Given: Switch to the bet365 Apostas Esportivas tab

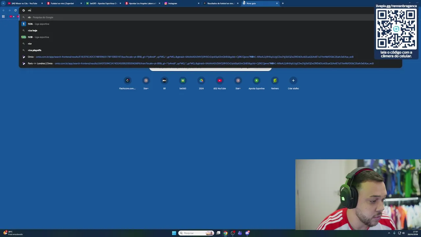Looking at the screenshot, I should coord(103,3).
